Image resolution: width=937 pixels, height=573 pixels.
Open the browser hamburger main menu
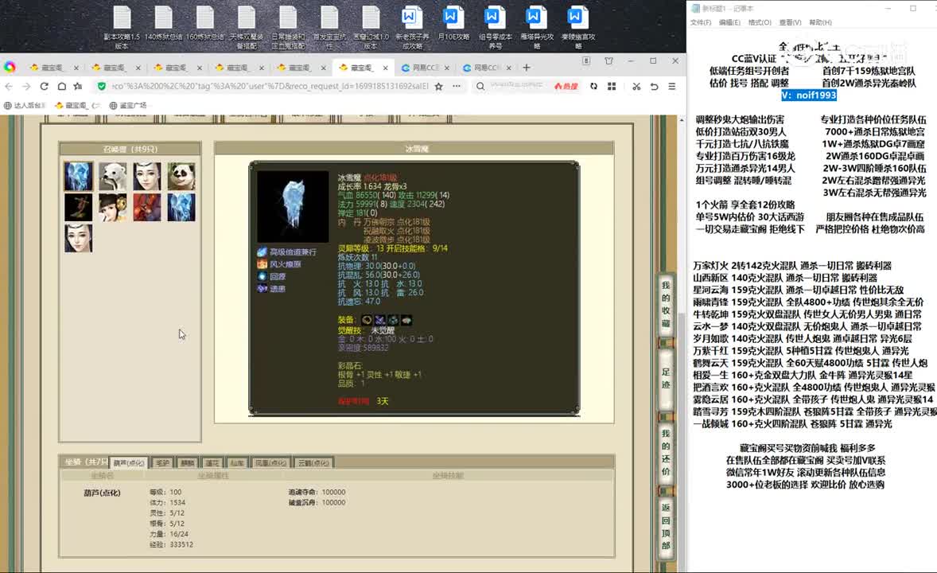click(x=672, y=86)
